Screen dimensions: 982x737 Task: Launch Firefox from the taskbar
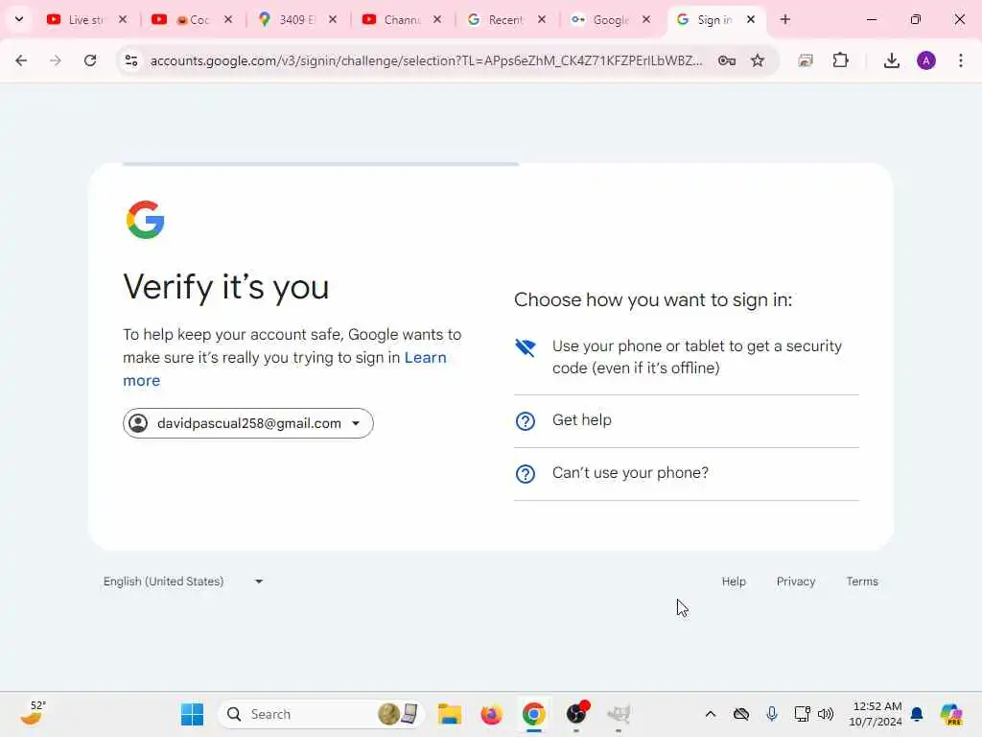coord(491,714)
